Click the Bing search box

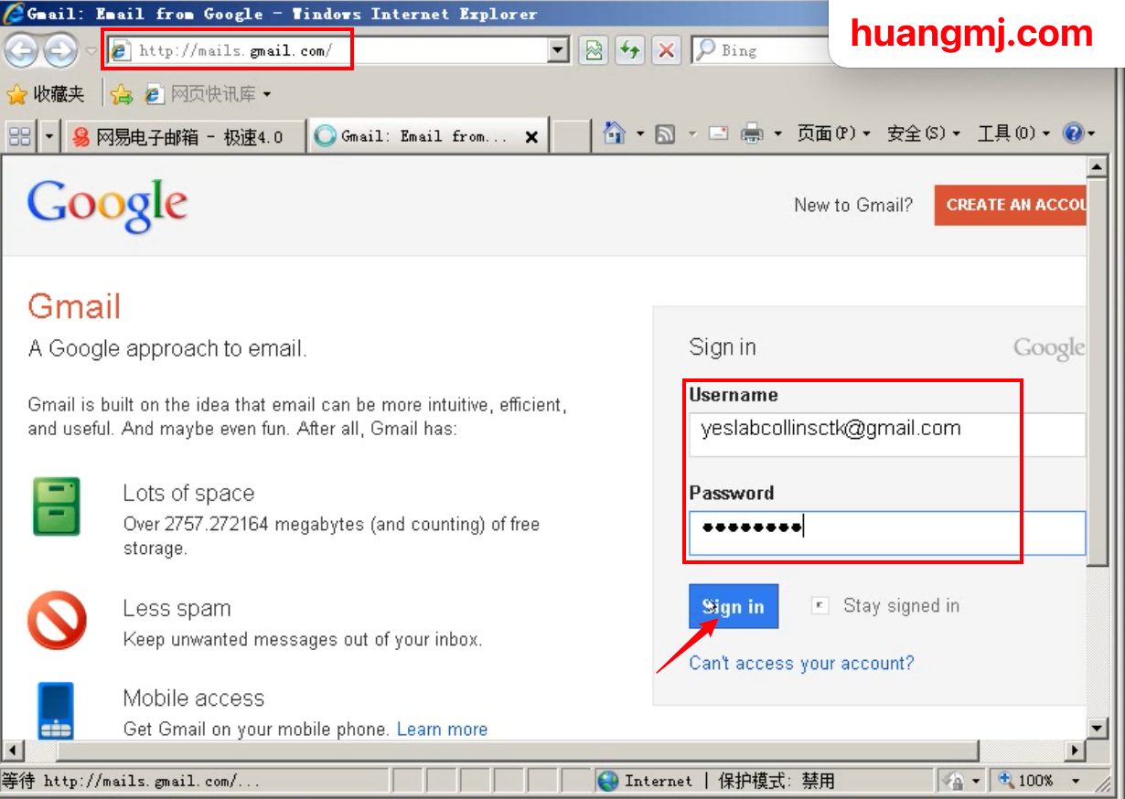click(x=762, y=50)
